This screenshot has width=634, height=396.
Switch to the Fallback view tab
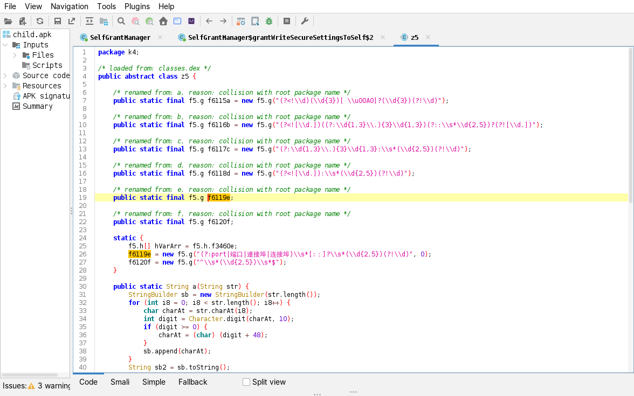[193, 382]
